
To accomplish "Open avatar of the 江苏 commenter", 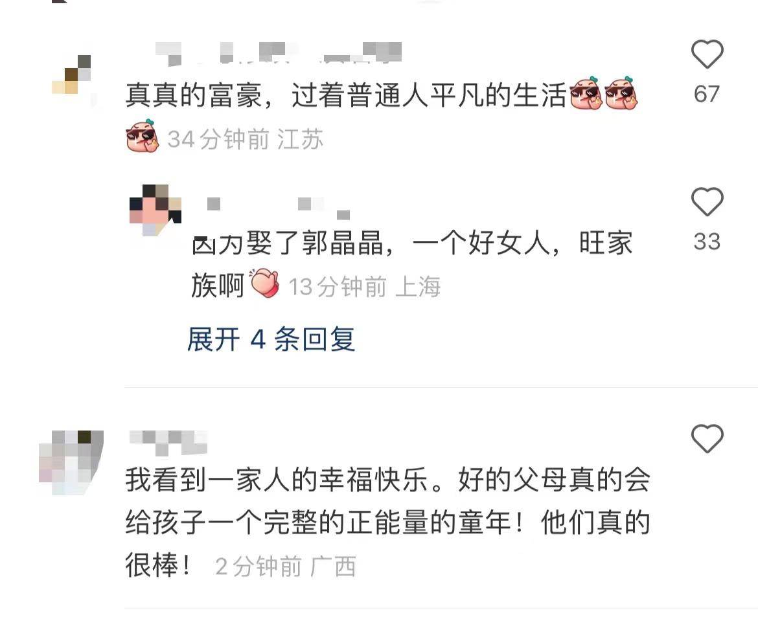I will pos(71,75).
